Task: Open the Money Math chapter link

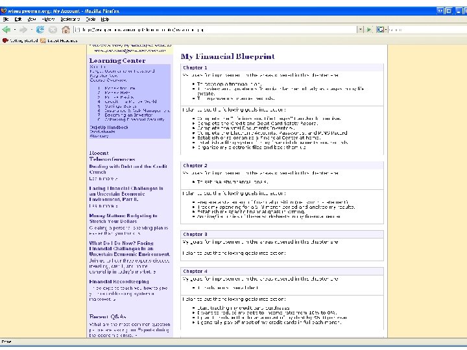Action: click(117, 93)
